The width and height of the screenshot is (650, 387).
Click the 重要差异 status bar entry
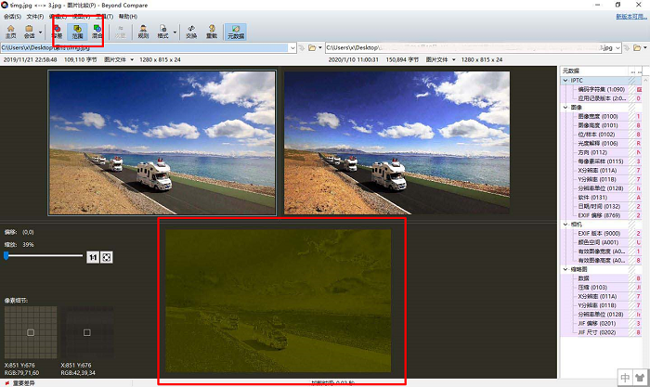(x=20, y=383)
